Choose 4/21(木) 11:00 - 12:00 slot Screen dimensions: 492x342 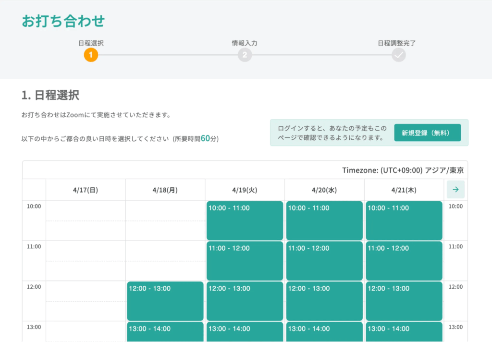[404, 261]
